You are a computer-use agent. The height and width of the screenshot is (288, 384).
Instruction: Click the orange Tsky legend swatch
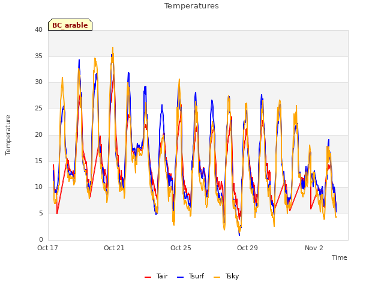pyautogui.click(x=217, y=277)
